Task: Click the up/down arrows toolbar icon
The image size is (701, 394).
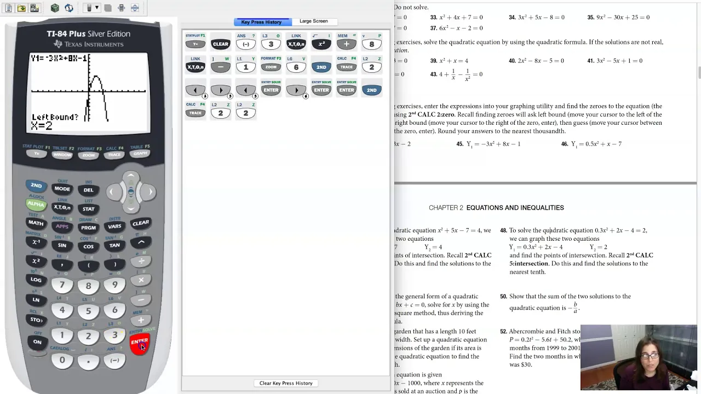Action: coord(135,8)
